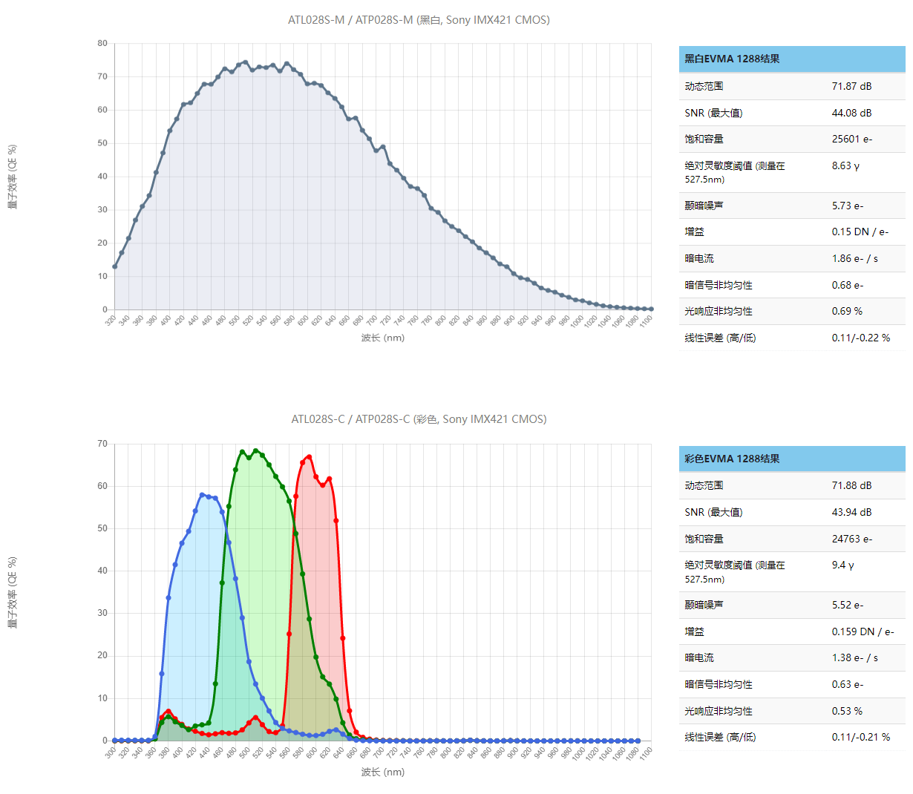This screenshot has width=913, height=794.
Task: Click 量子效率 (QE %) label beside bottom chart
Action: pyautogui.click(x=13, y=592)
